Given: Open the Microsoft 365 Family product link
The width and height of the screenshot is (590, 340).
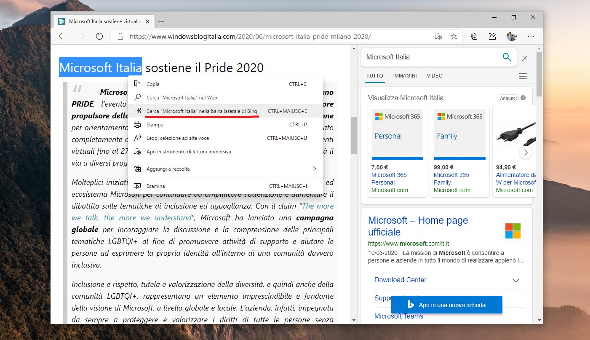Looking at the screenshot, I should click(451, 179).
